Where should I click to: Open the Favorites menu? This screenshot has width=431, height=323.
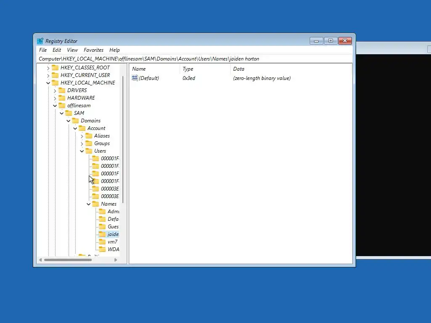[93, 50]
